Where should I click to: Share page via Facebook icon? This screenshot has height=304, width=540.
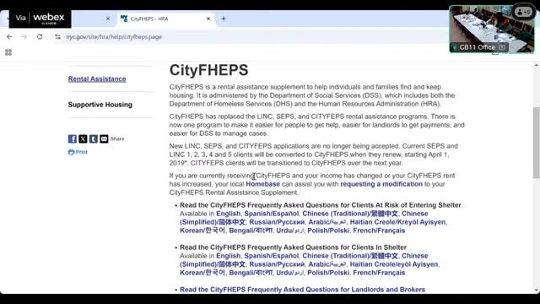pyautogui.click(x=73, y=138)
